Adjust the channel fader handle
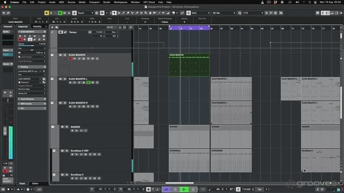The height and width of the screenshot is (193, 344). point(5,131)
